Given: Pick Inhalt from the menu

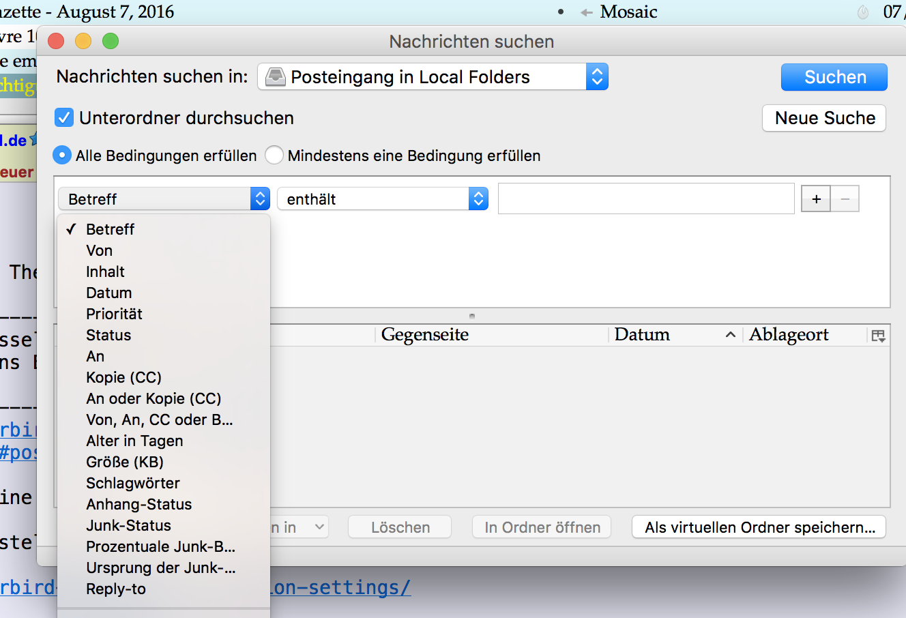Looking at the screenshot, I should coord(164,271).
